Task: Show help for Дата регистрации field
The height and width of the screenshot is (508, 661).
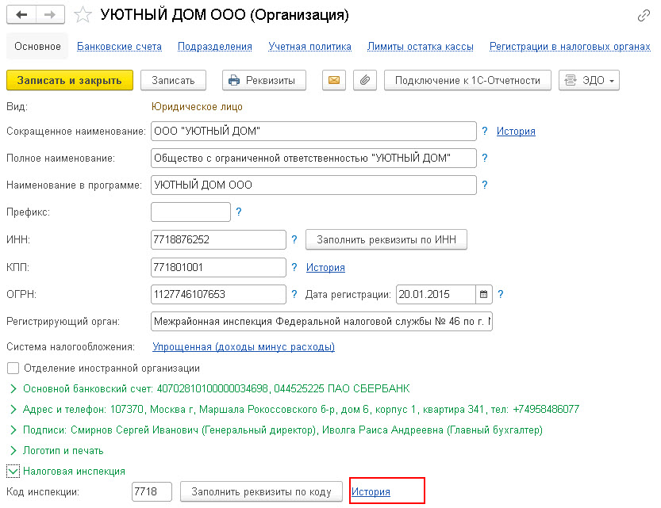Action: point(501,294)
